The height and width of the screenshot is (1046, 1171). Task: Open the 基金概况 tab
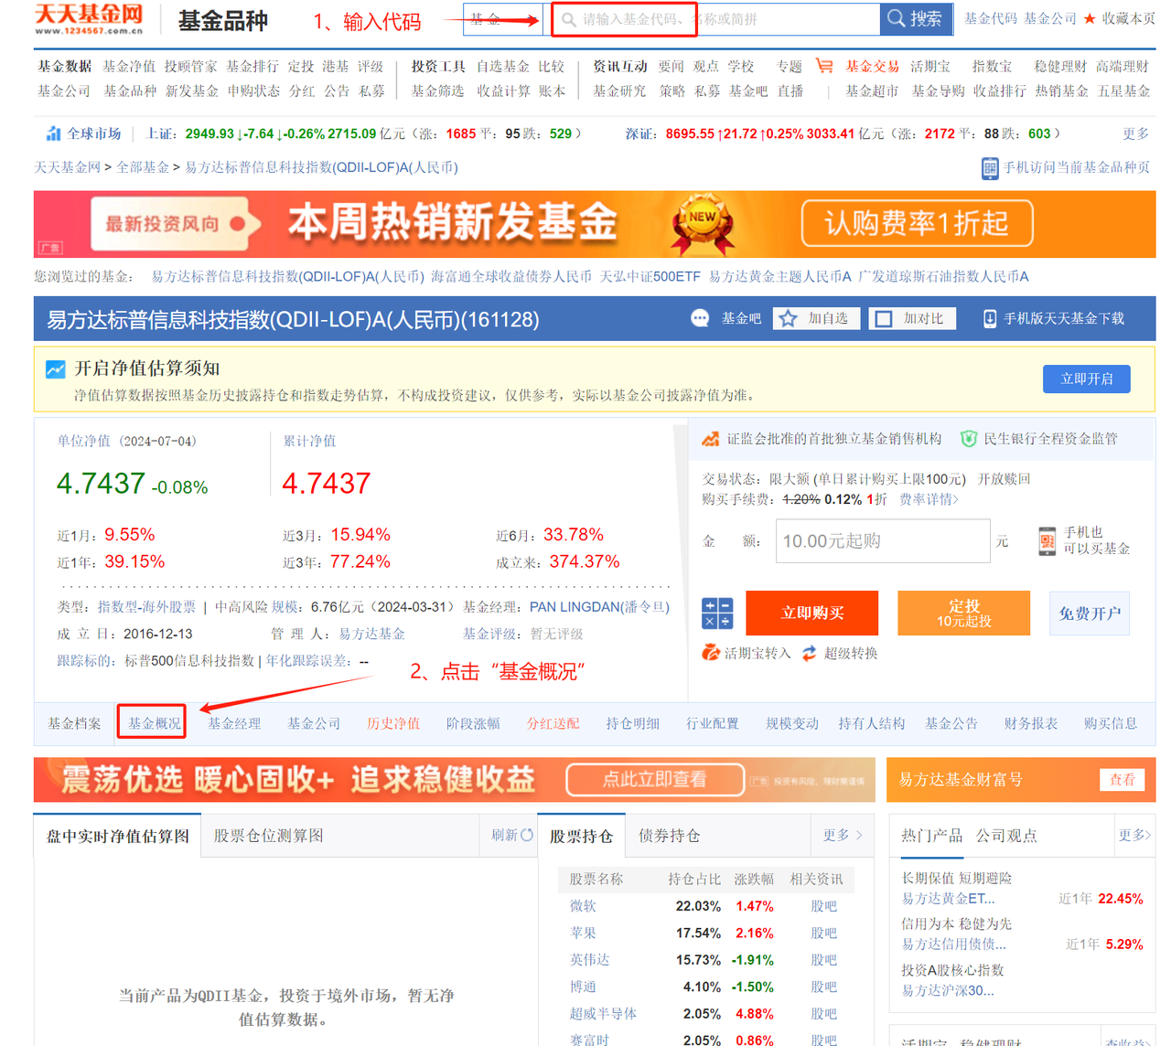pyautogui.click(x=154, y=723)
